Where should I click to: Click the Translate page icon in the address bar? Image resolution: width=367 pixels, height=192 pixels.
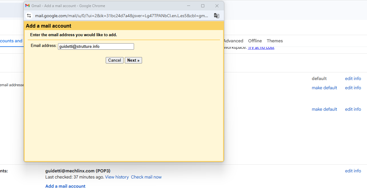(x=217, y=16)
